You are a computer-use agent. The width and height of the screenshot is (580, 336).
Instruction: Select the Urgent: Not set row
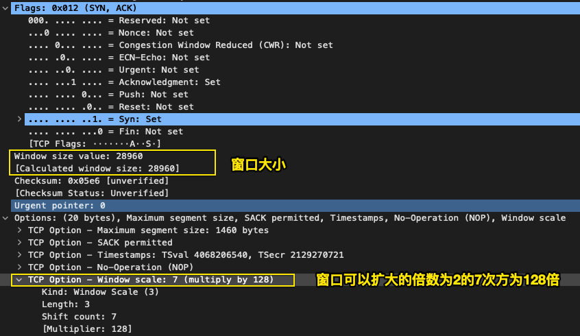114,69
